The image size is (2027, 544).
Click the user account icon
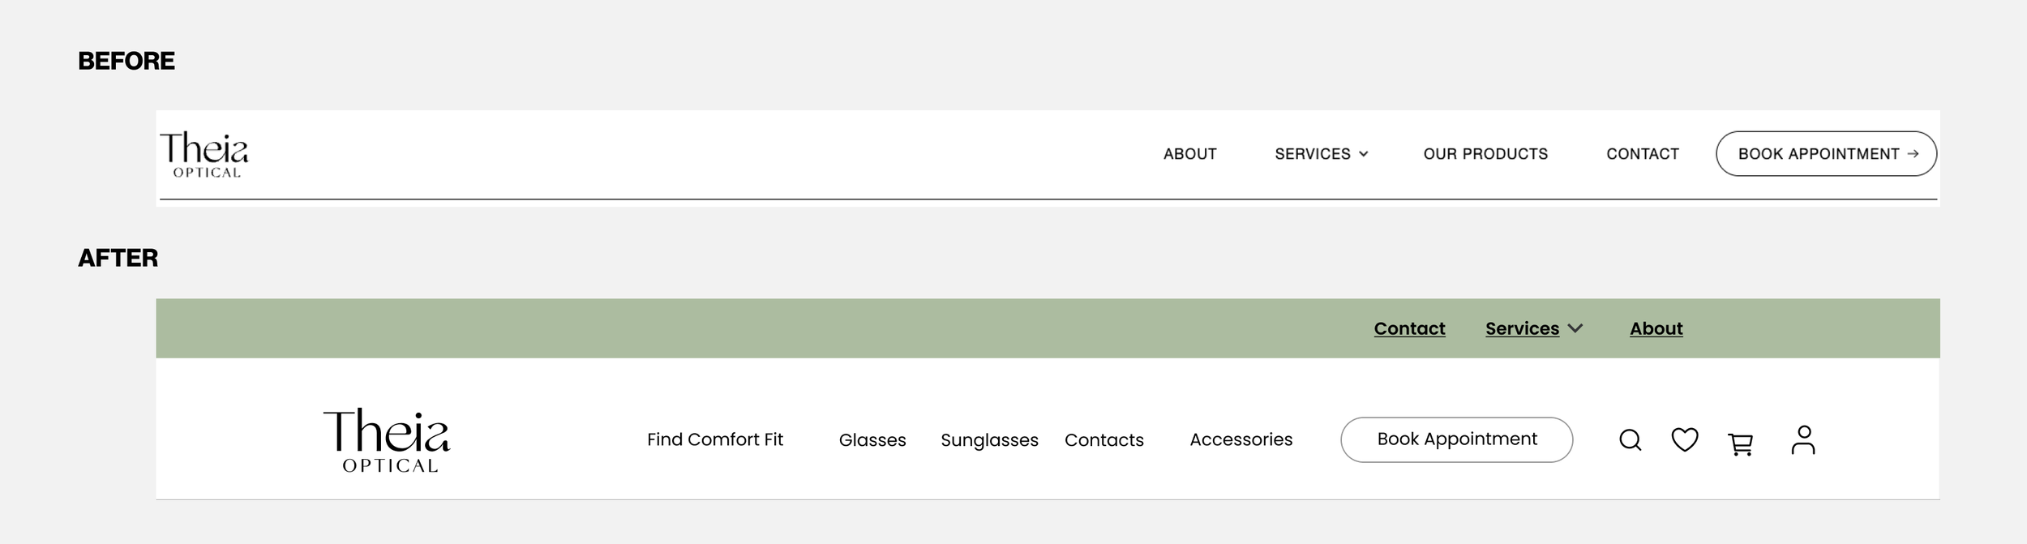pos(1803,440)
